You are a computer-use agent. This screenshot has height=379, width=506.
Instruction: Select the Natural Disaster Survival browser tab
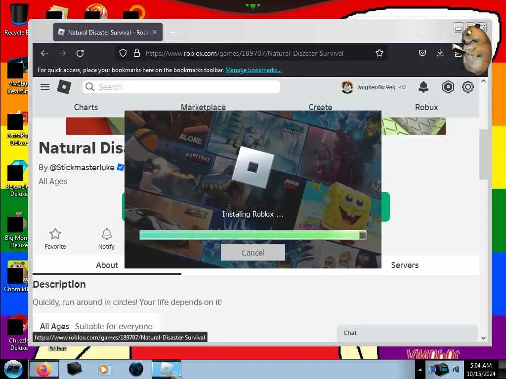pos(108,32)
